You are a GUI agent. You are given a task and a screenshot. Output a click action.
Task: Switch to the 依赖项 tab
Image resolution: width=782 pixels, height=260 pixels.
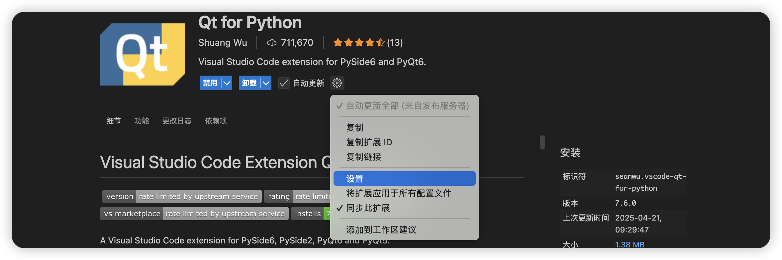tap(216, 121)
